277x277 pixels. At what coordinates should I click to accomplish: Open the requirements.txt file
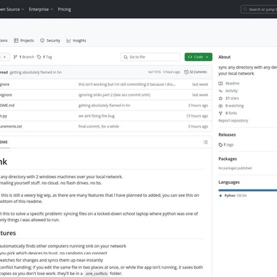pos(10,127)
